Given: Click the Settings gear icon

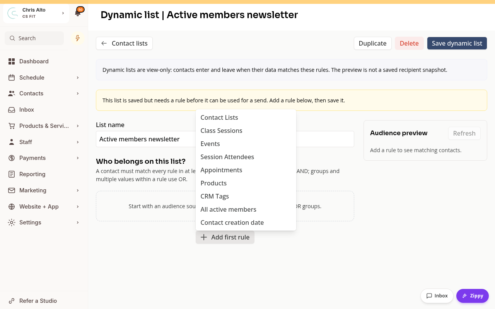Looking at the screenshot, I should [12, 222].
